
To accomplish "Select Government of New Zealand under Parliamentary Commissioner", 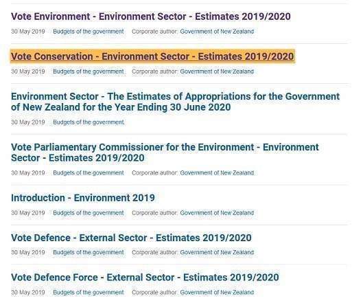I will tap(217, 173).
